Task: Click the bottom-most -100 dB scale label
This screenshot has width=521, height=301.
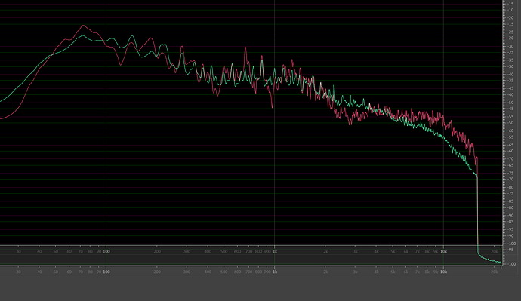Action: point(512,264)
